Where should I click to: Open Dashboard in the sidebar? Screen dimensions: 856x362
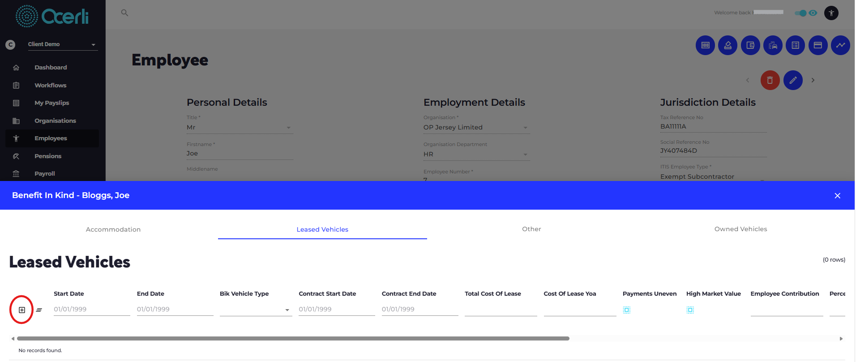[x=52, y=68]
